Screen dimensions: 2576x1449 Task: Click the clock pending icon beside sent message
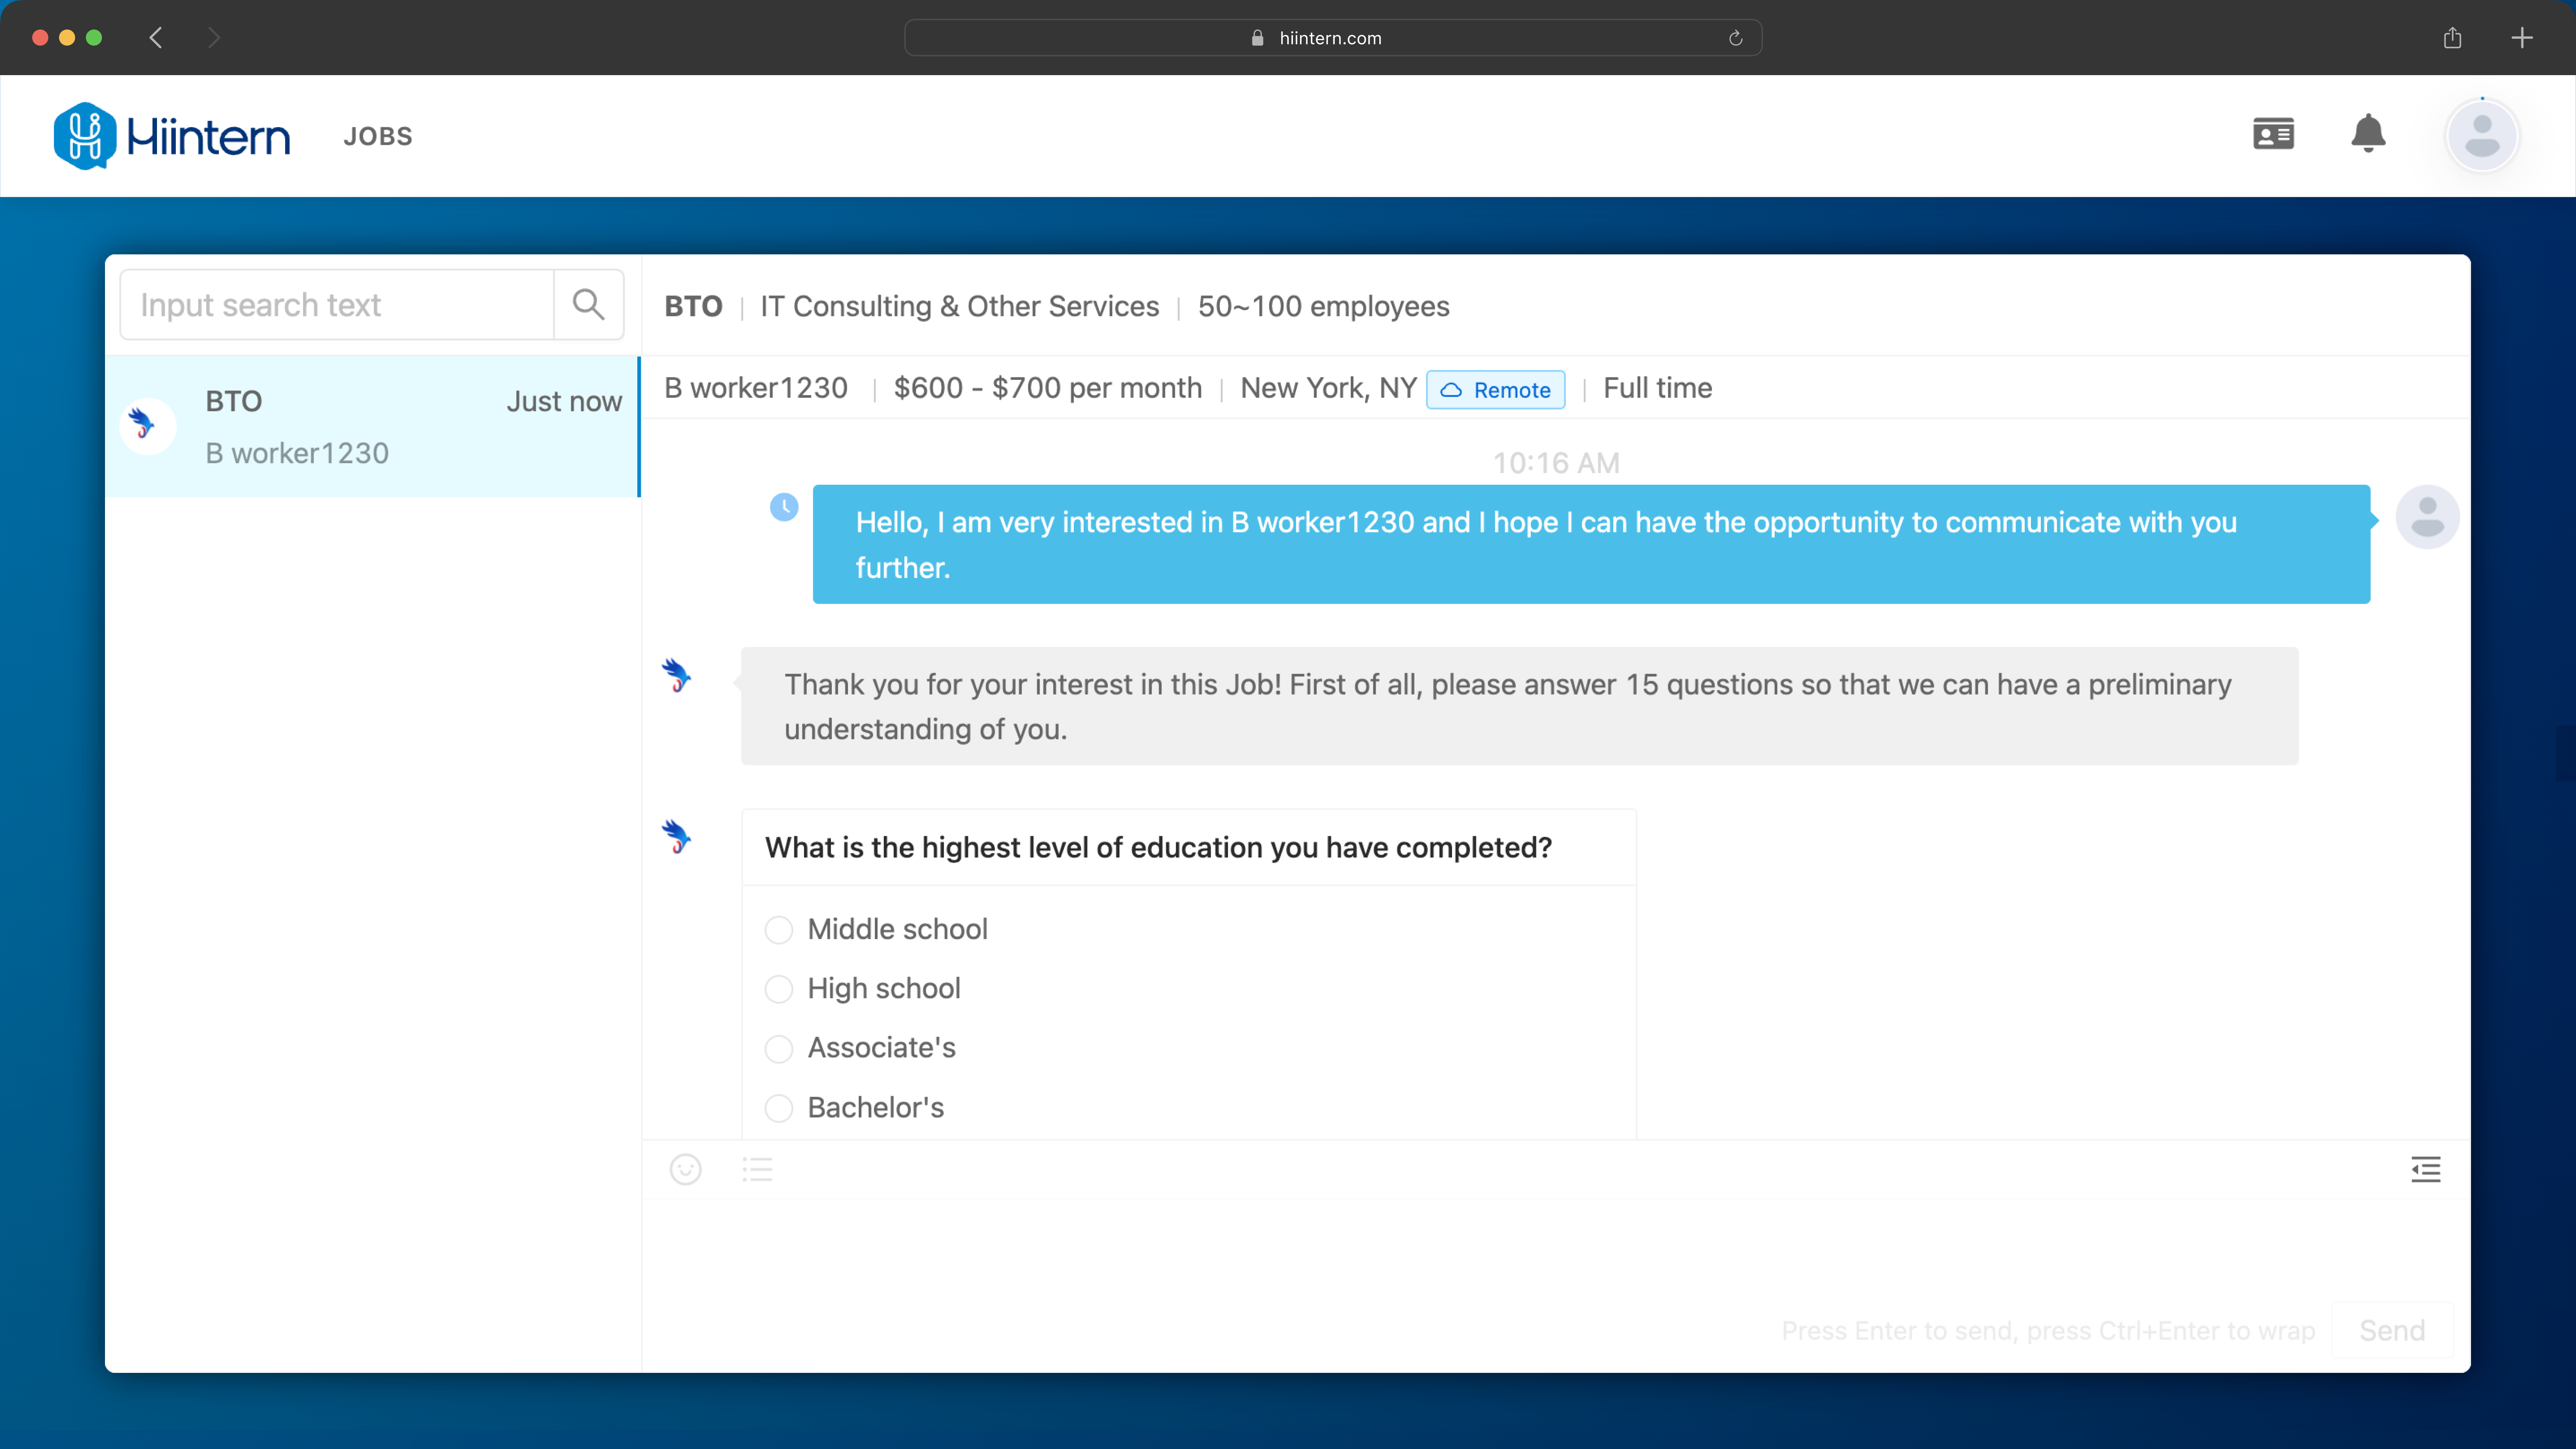(784, 507)
